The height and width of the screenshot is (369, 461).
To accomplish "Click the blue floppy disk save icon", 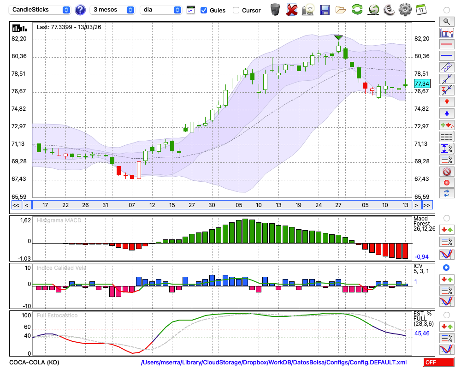I will [x=325, y=9].
